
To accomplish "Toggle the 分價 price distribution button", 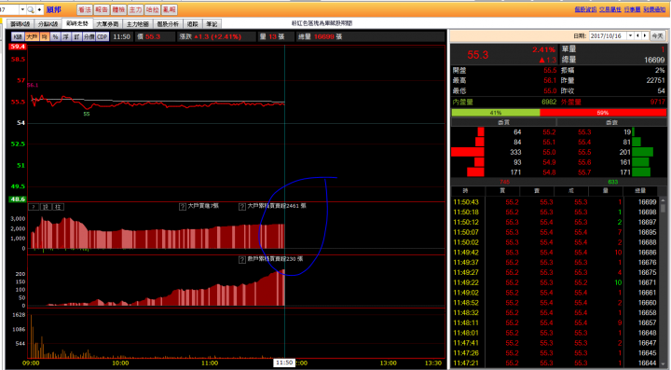I will [89, 36].
